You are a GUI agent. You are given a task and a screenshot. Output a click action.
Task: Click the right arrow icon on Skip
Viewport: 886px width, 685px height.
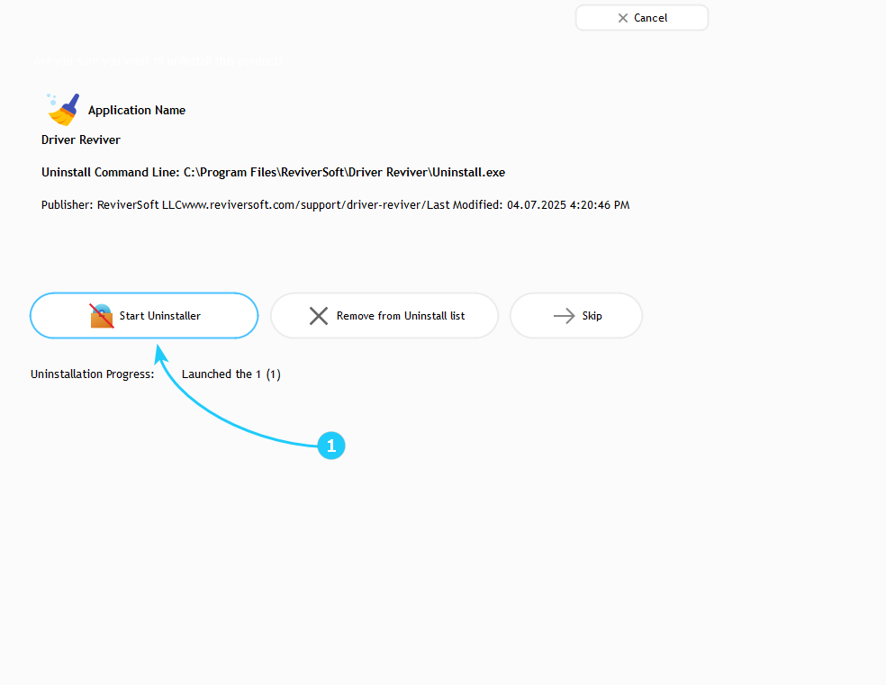pyautogui.click(x=564, y=316)
